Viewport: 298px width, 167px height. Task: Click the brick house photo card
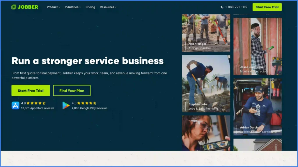[258, 145]
